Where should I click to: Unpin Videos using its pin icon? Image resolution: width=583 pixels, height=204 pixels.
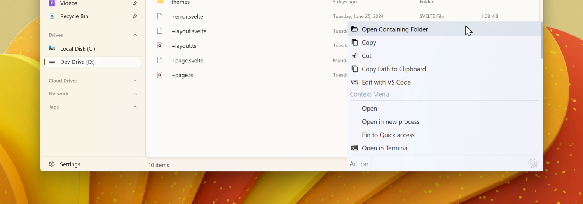tap(135, 3)
